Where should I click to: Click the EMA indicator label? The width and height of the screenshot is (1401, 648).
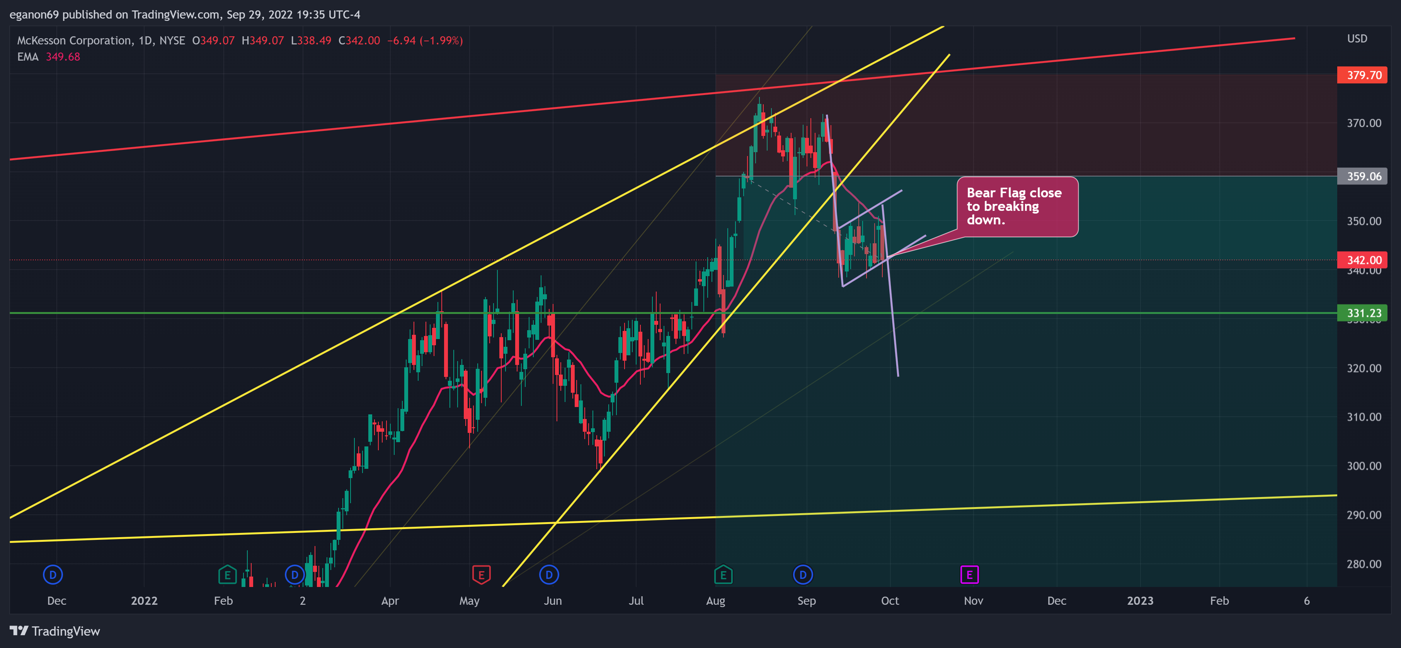tap(28, 57)
